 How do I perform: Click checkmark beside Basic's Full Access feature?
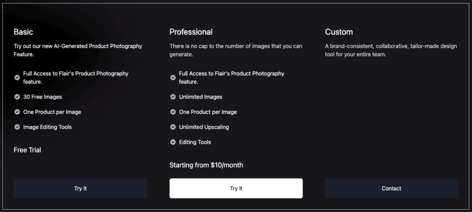pyautogui.click(x=17, y=77)
